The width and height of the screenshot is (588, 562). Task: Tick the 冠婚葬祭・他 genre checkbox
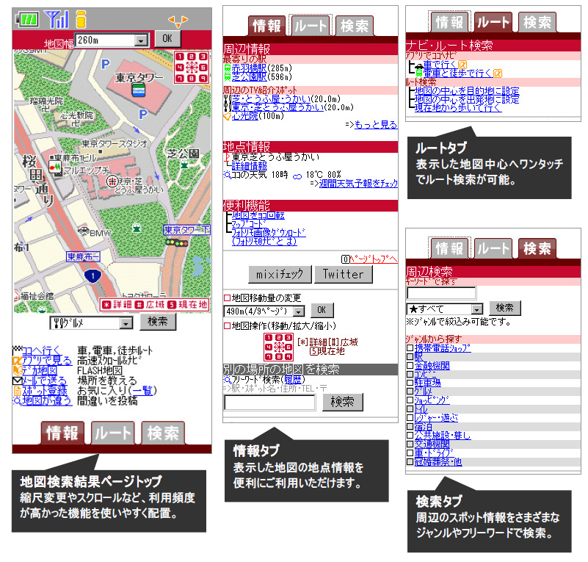click(x=410, y=461)
